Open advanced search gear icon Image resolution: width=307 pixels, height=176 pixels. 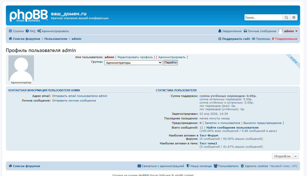tap(294, 18)
